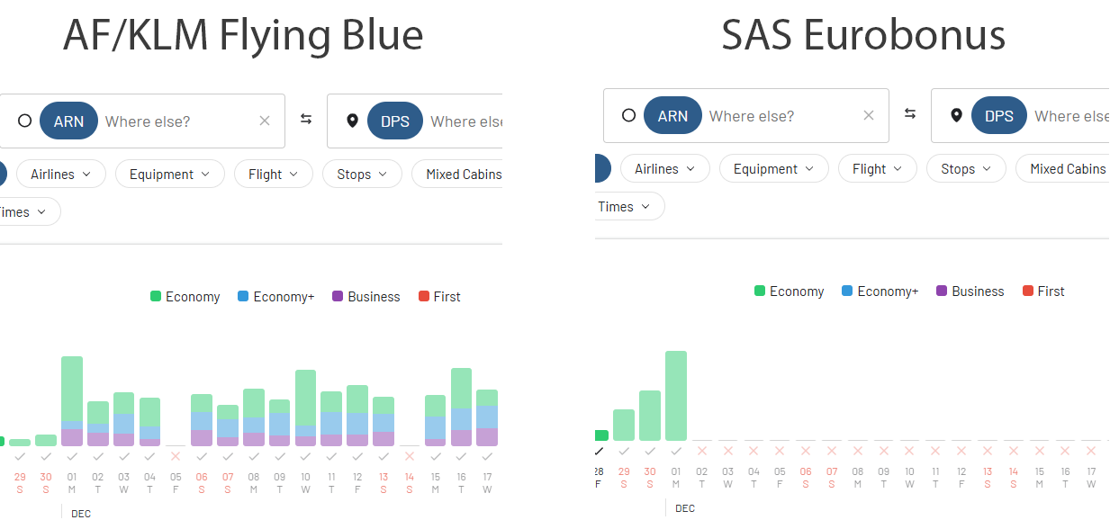The image size is (1110, 529).
Task: Select ARN airport chip in Flying Blue panel
Action: point(69,121)
